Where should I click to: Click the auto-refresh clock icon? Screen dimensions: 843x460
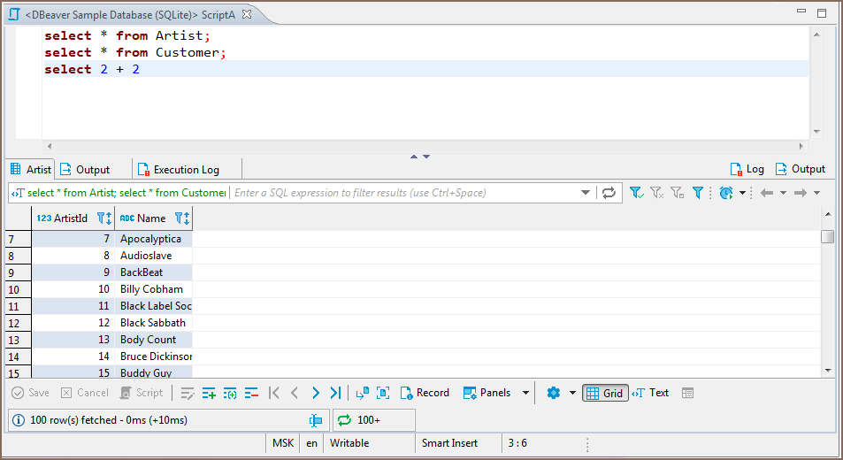pyautogui.click(x=726, y=193)
